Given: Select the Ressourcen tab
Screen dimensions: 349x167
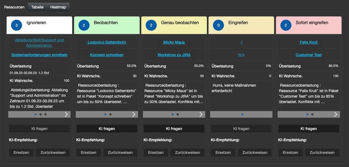Looking at the screenshot, I should (14, 7).
